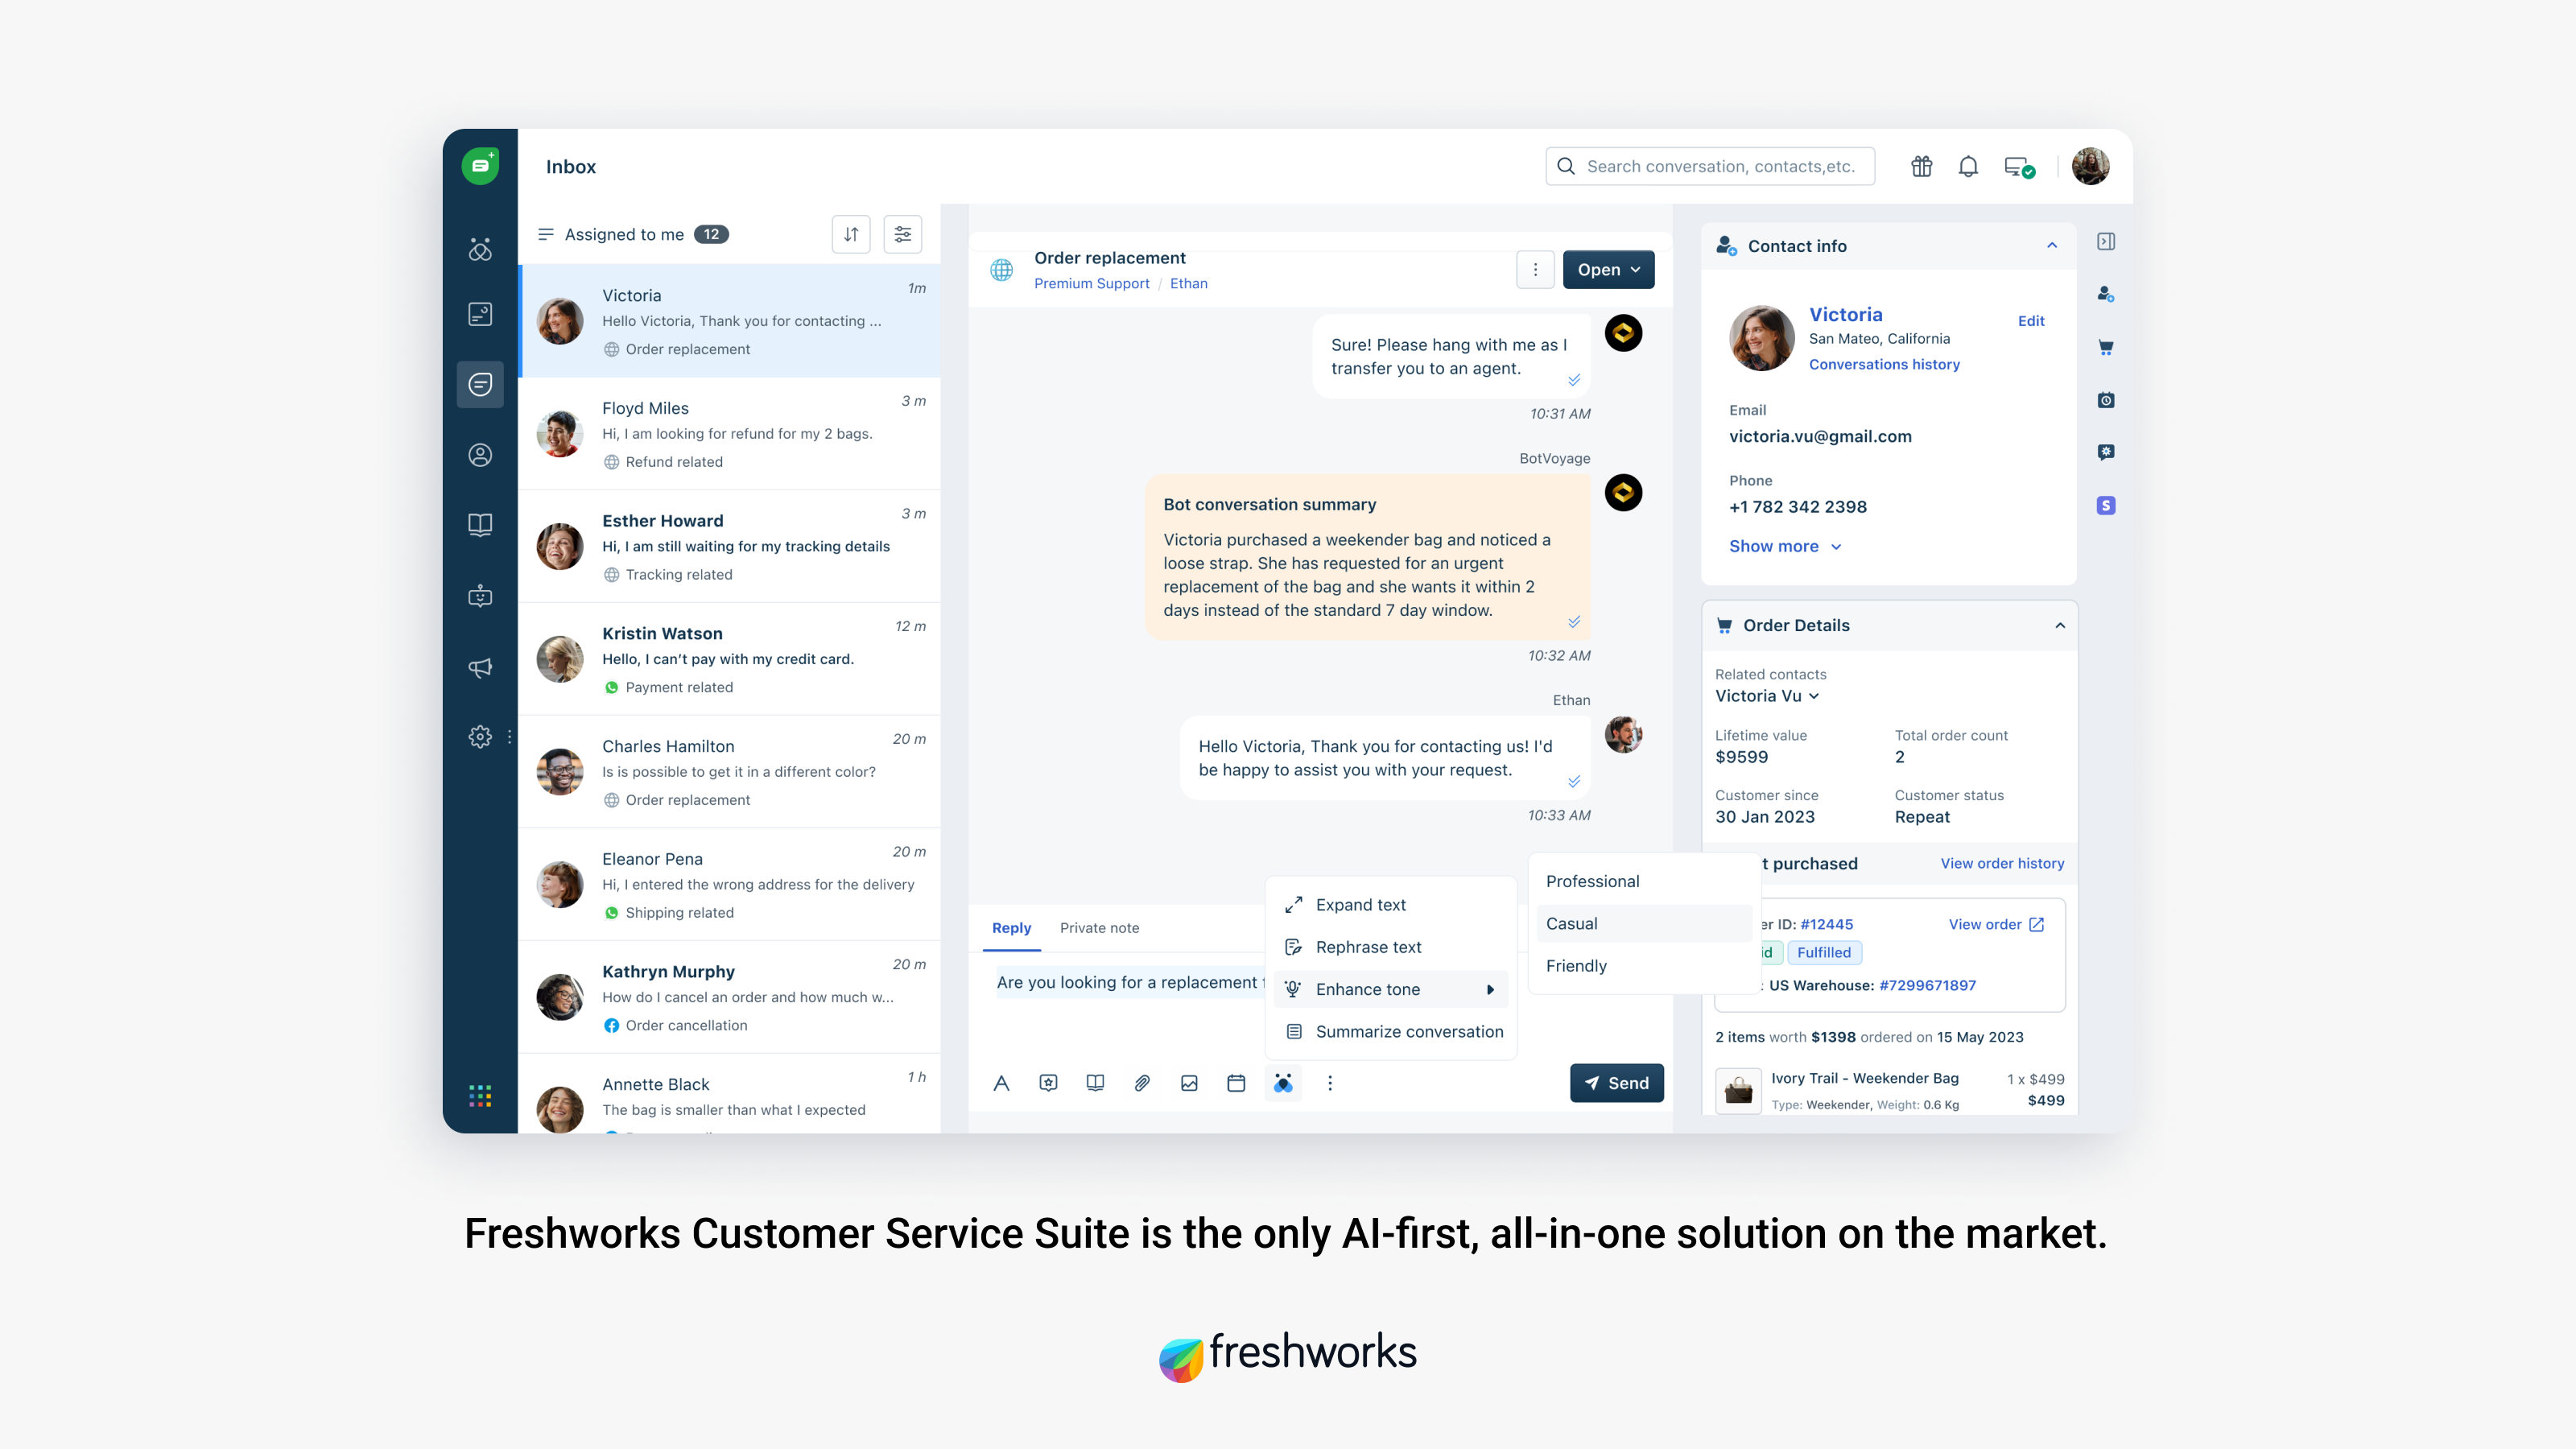2576x1449 pixels.
Task: Toggle the Order Details section collapse
Action: 2058,625
